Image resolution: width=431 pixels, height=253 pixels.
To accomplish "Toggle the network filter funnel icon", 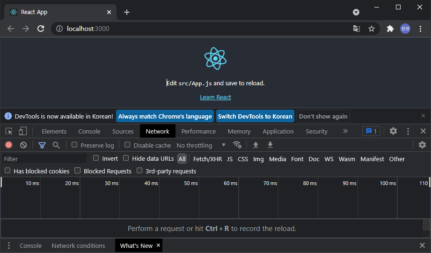I will tap(42, 145).
